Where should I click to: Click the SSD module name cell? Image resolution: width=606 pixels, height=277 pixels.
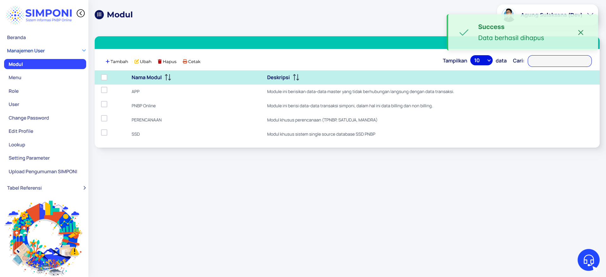click(x=136, y=134)
